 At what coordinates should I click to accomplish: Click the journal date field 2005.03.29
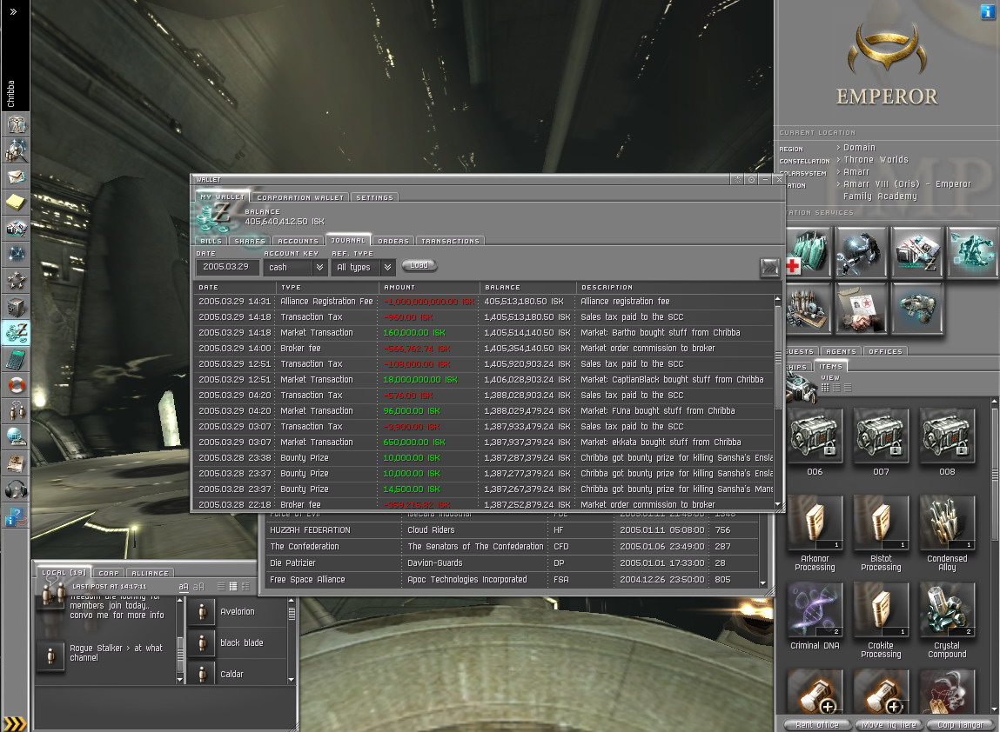tap(227, 267)
